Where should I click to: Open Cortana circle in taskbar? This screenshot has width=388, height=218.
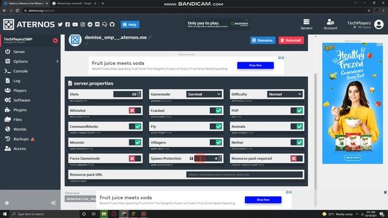click(x=84, y=214)
